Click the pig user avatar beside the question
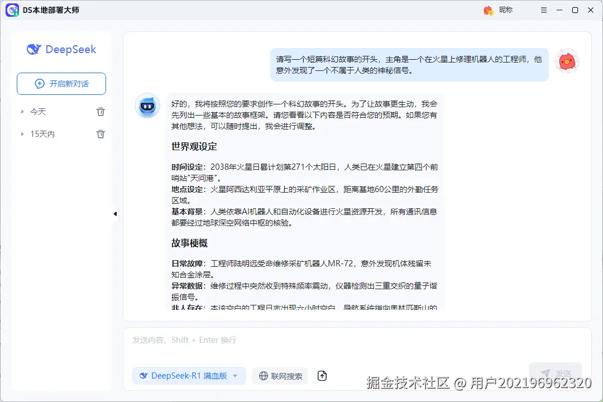Screen dimensions: 603x402 [567, 61]
